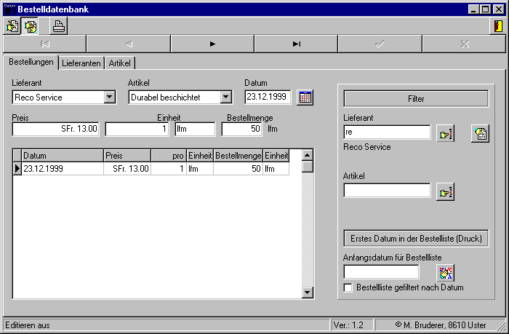Click the document icon right of filter Lieferant
This screenshot has width=509, height=334.
pos(481,134)
